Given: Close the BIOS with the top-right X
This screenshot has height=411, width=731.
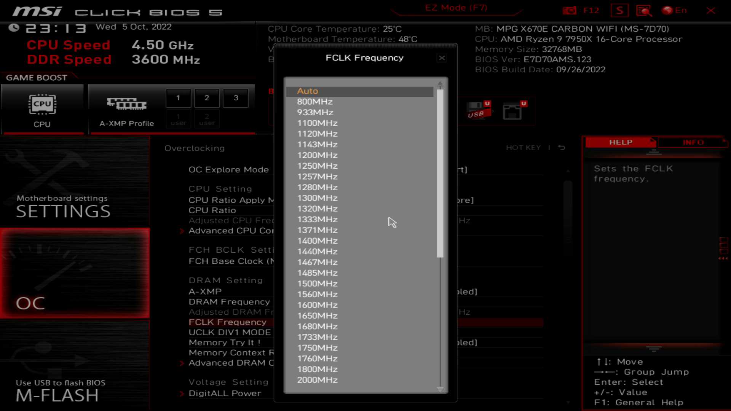Looking at the screenshot, I should (710, 10).
